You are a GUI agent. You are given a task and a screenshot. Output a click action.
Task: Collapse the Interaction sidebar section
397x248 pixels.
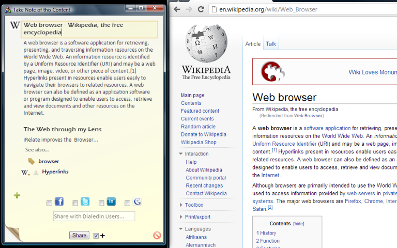[x=181, y=153]
